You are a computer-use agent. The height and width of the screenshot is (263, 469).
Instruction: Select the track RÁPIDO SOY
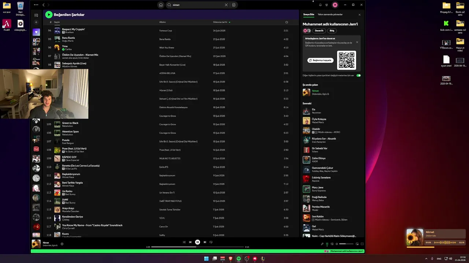point(69,157)
